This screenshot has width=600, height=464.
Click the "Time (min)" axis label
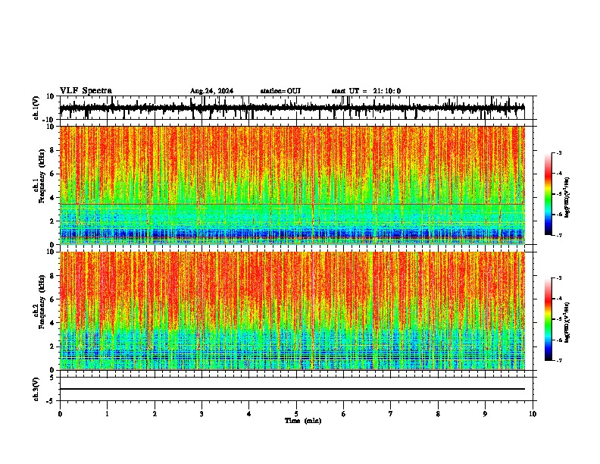click(303, 421)
